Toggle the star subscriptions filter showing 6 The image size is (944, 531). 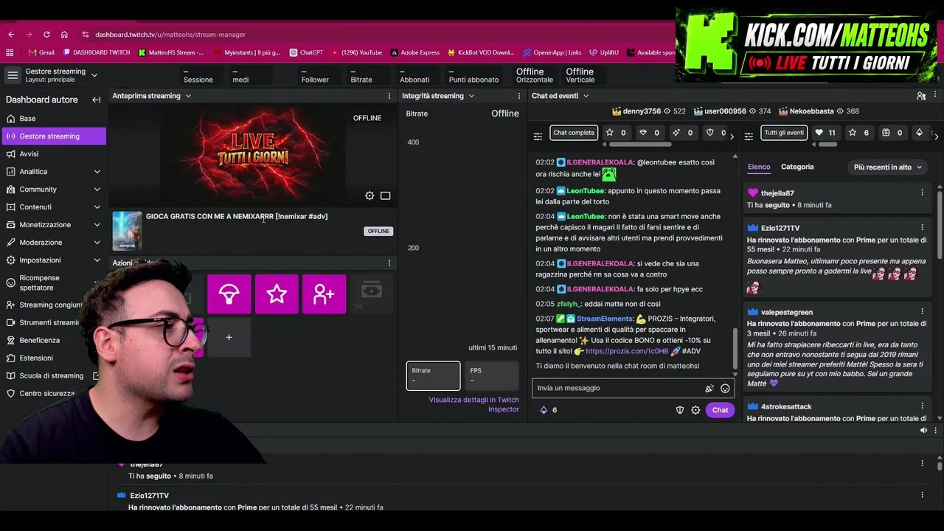(x=859, y=133)
